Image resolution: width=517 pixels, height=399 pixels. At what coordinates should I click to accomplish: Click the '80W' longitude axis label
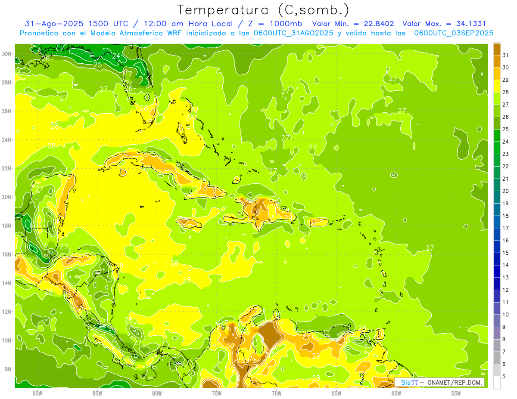[x=157, y=393]
